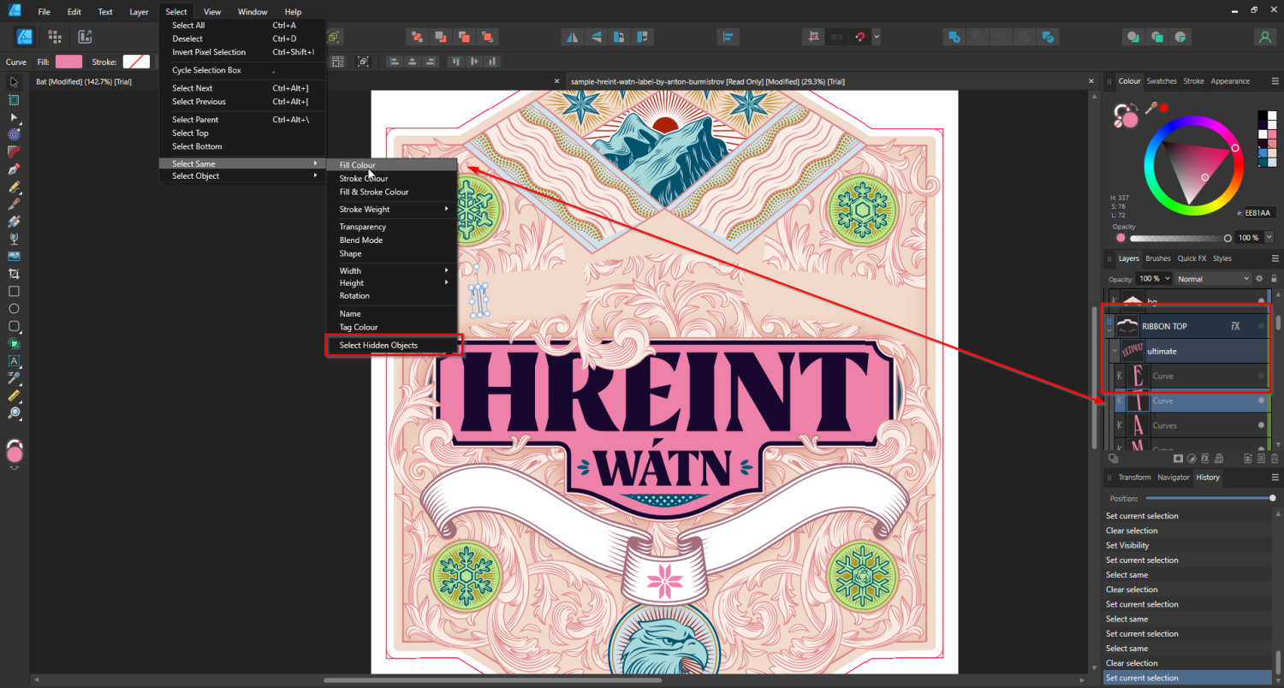Collapse the ultimate group chevron
Viewport: 1284px width, 688px height.
click(1115, 350)
